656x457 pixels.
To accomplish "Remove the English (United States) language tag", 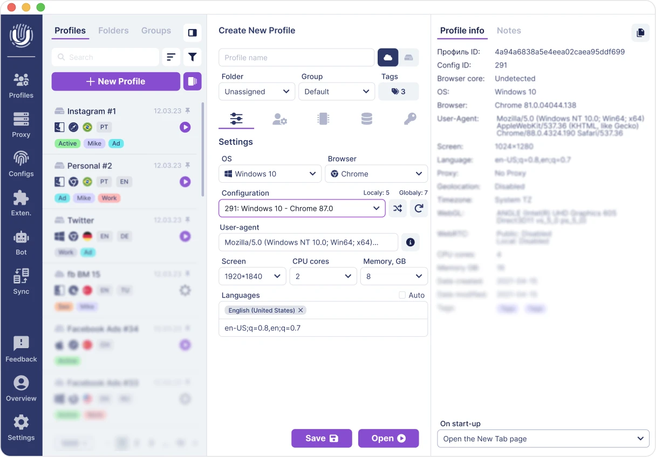I will coord(301,310).
